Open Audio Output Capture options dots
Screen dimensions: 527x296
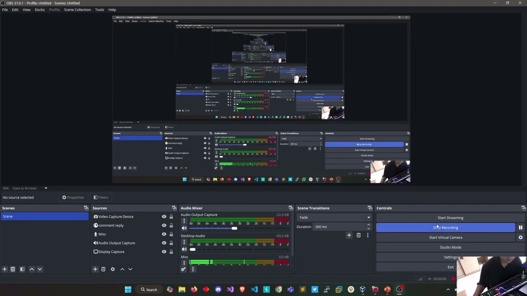click(x=184, y=221)
